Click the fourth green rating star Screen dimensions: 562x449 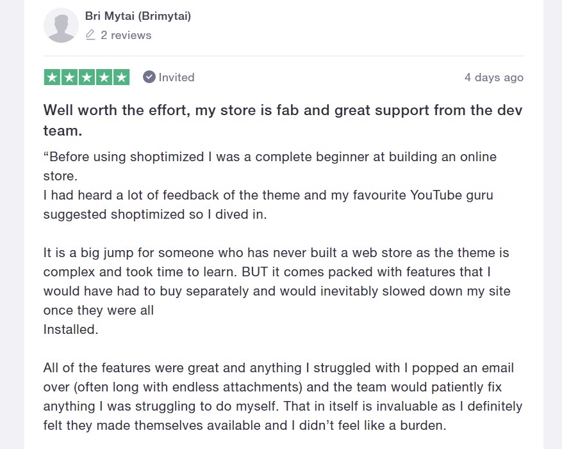pyautogui.click(x=104, y=77)
